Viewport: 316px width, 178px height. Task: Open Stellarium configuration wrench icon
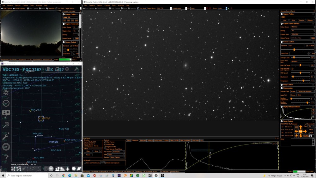point(5,137)
